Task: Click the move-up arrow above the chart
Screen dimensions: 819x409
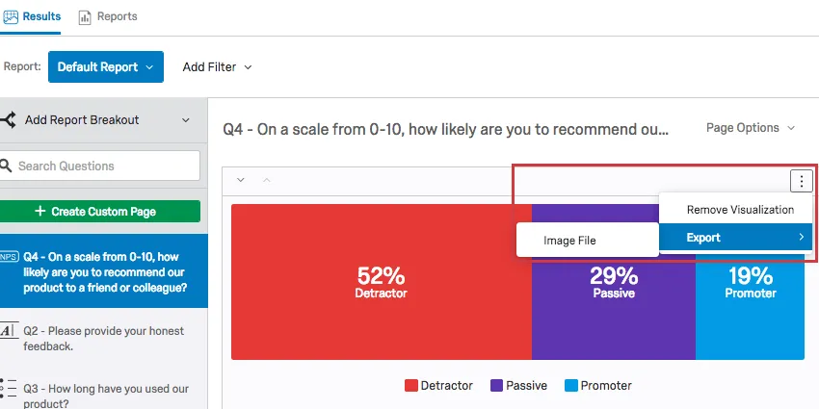Action: pyautogui.click(x=267, y=180)
